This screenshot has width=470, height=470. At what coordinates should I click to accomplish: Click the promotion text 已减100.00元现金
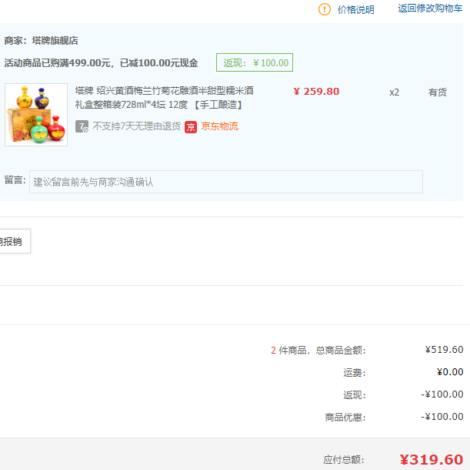click(159, 63)
